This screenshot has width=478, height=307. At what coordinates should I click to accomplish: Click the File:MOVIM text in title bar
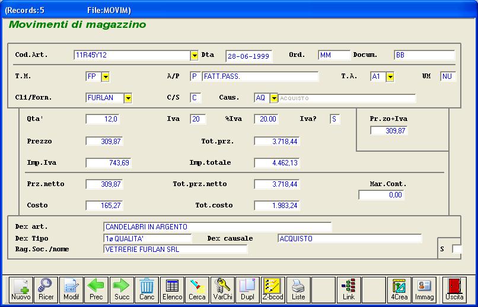108,10
